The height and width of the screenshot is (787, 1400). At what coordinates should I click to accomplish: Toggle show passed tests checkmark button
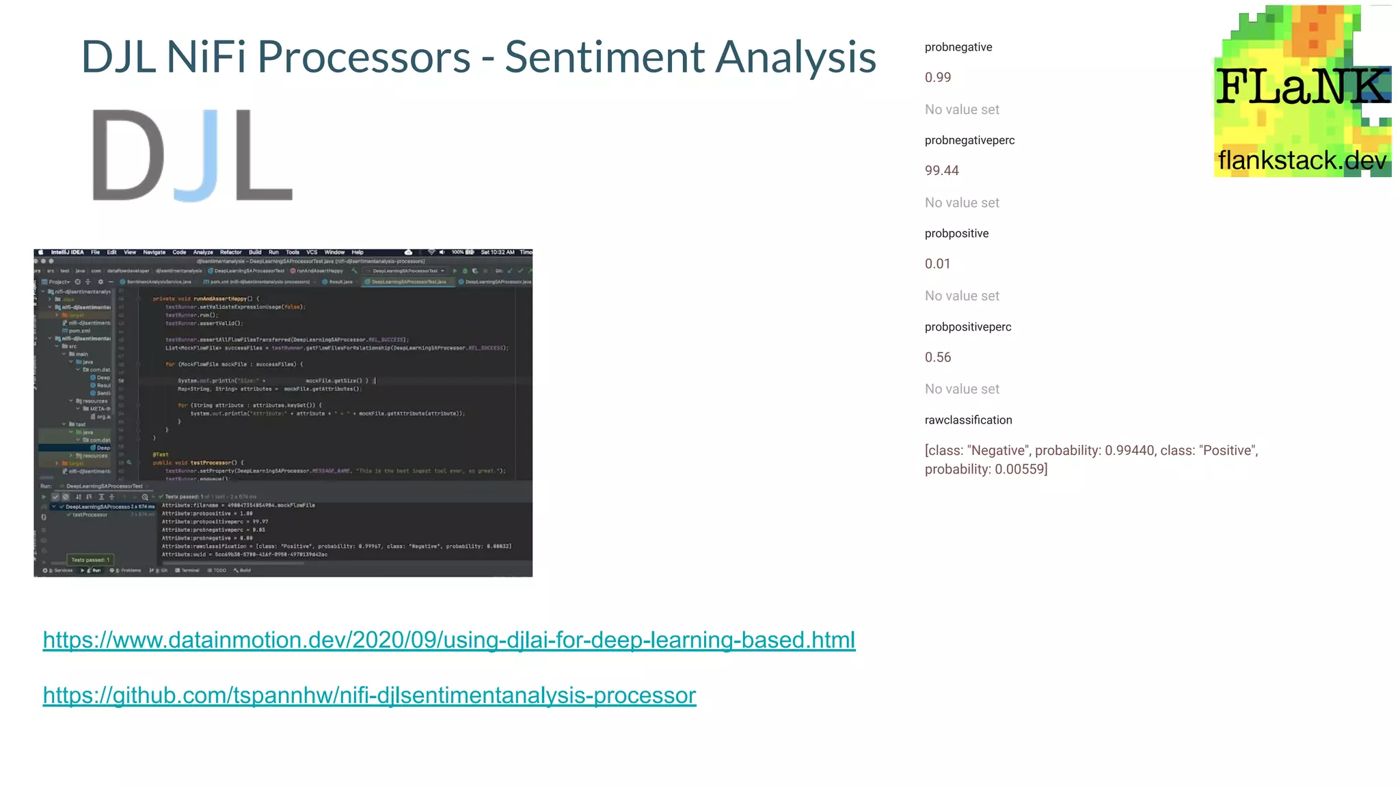pos(55,497)
